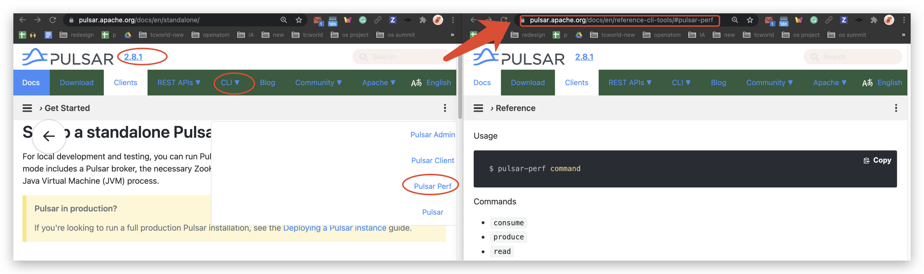
Task: Click the blue Z extension icon in left window
Action: 393,20
